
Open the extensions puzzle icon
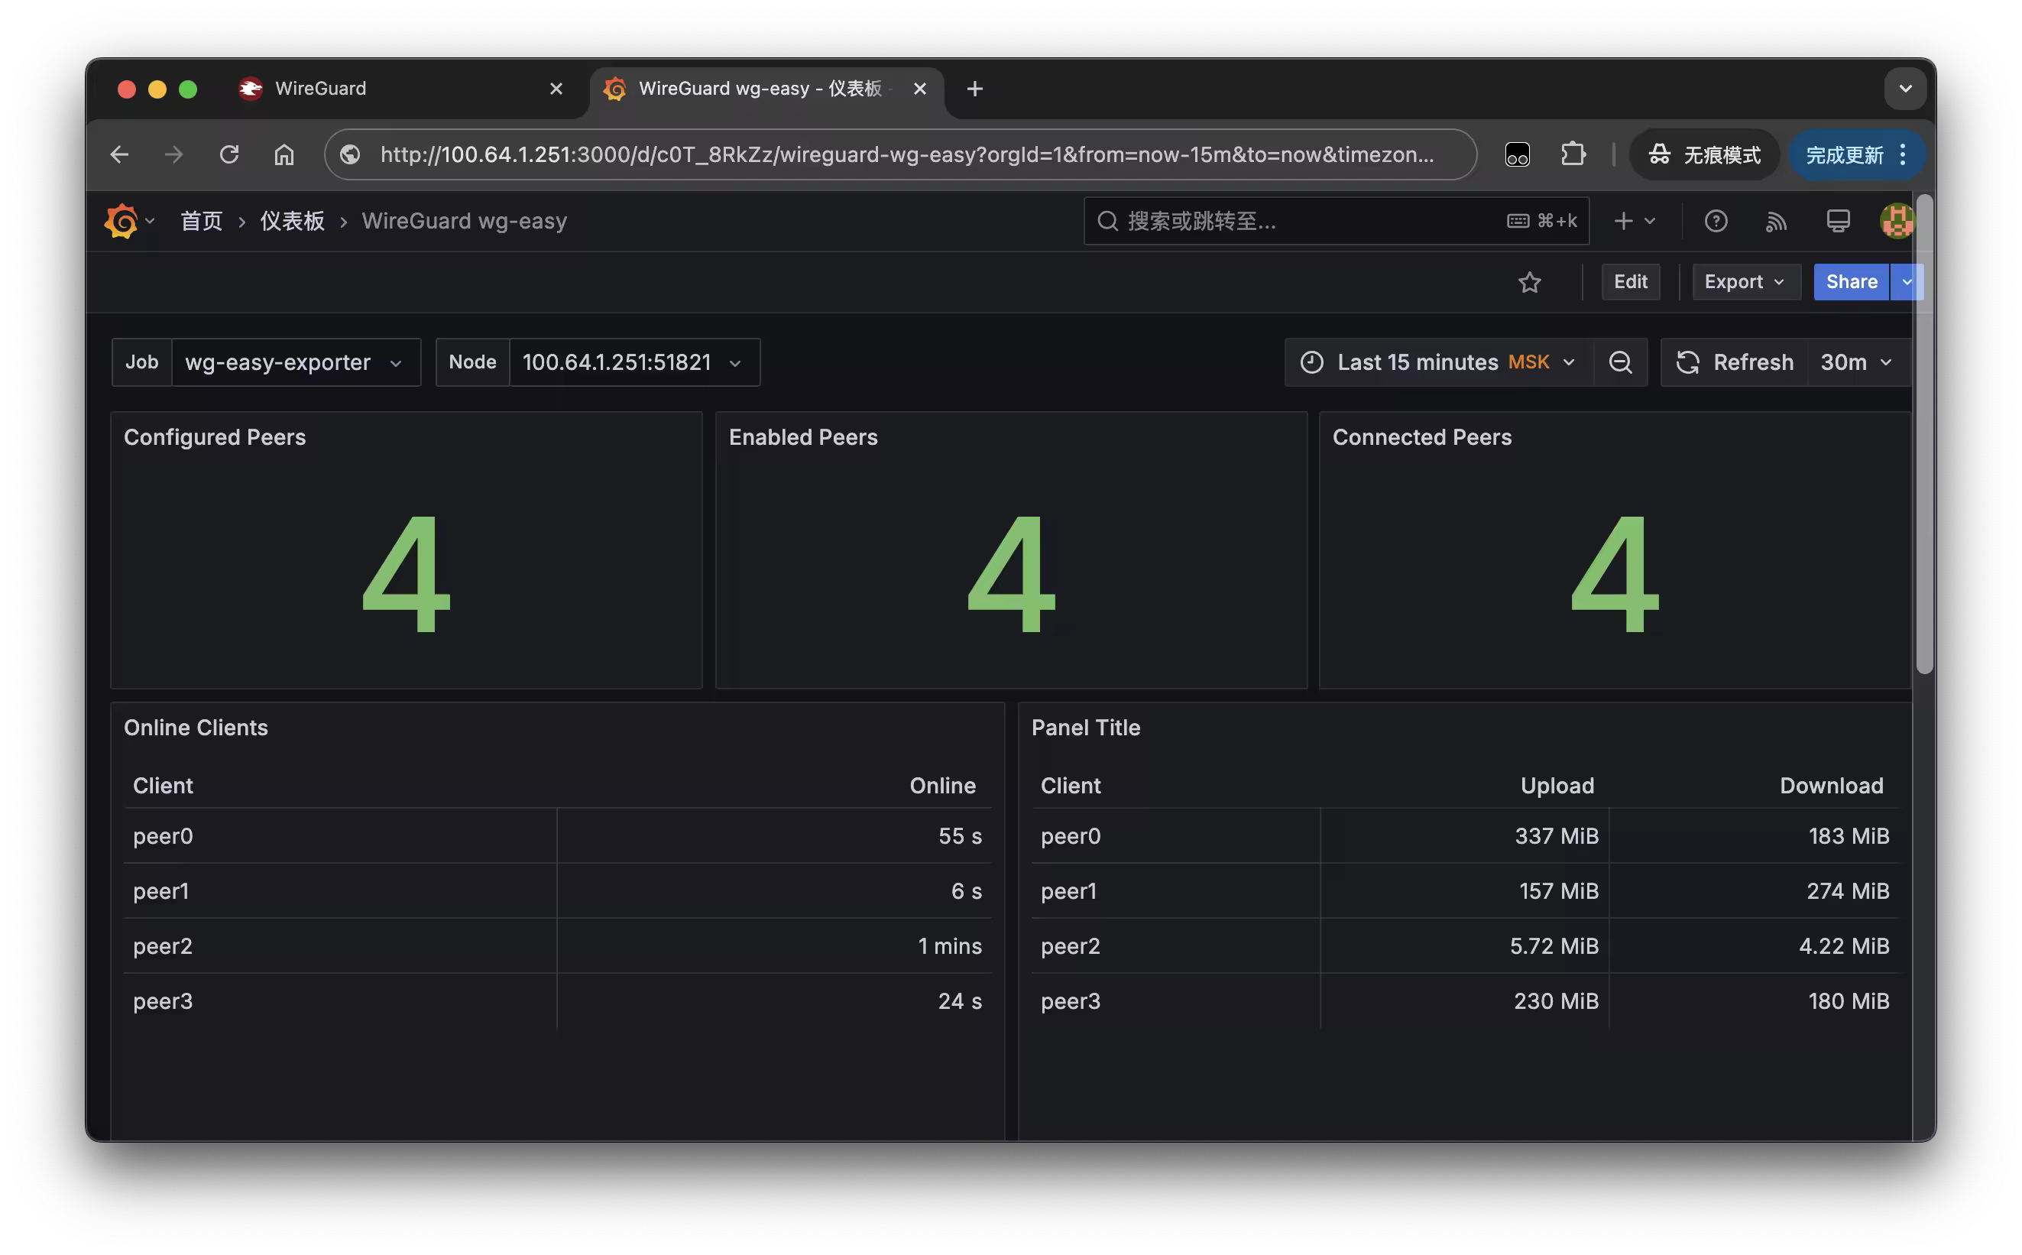pyautogui.click(x=1573, y=154)
